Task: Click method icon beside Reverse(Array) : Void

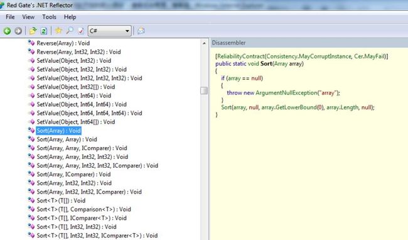Action: coord(31,43)
